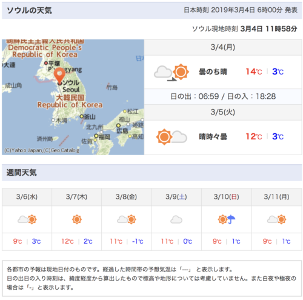Click the 3/8 weather icon
Viewport: 303px width, 300px height.
(x=127, y=219)
